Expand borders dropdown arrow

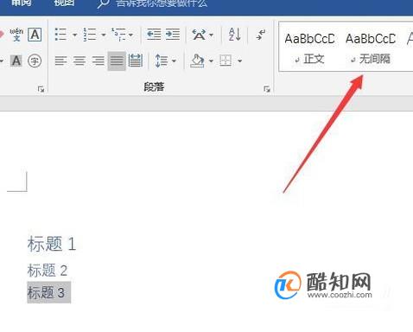pos(239,61)
